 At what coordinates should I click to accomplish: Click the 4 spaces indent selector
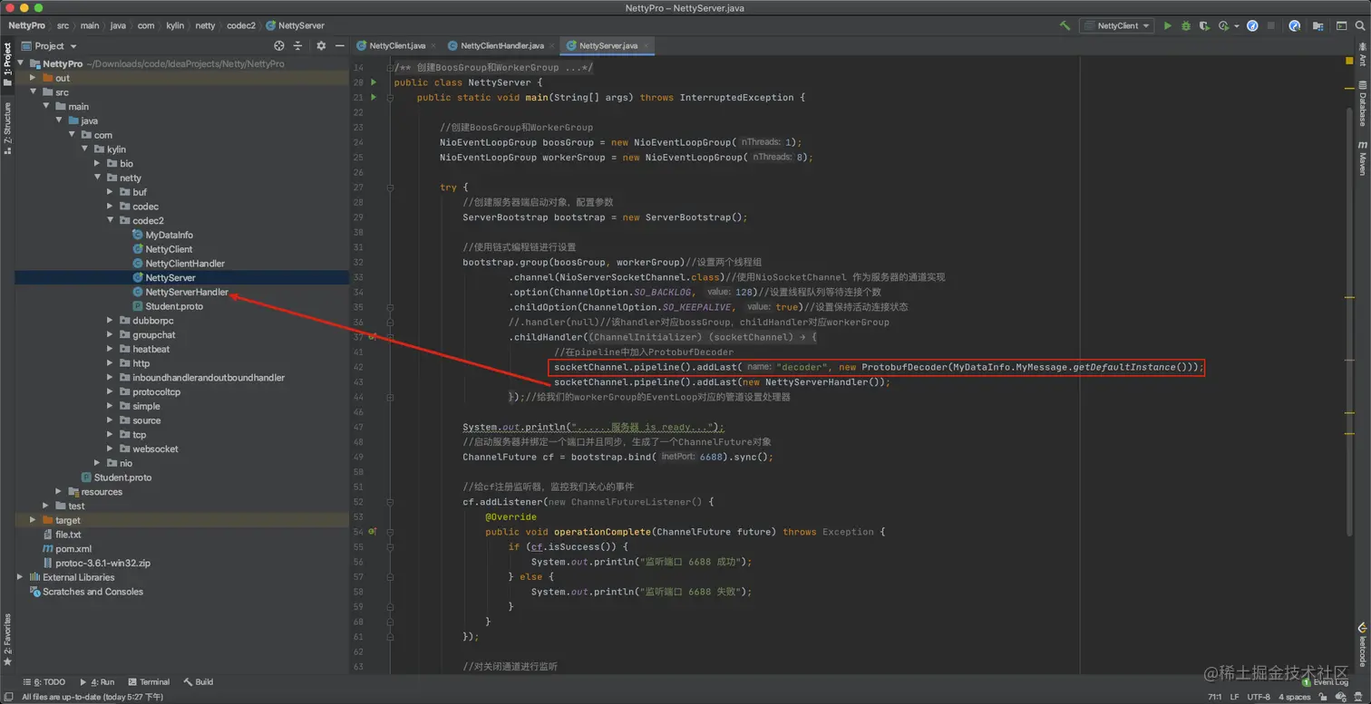pos(1294,697)
